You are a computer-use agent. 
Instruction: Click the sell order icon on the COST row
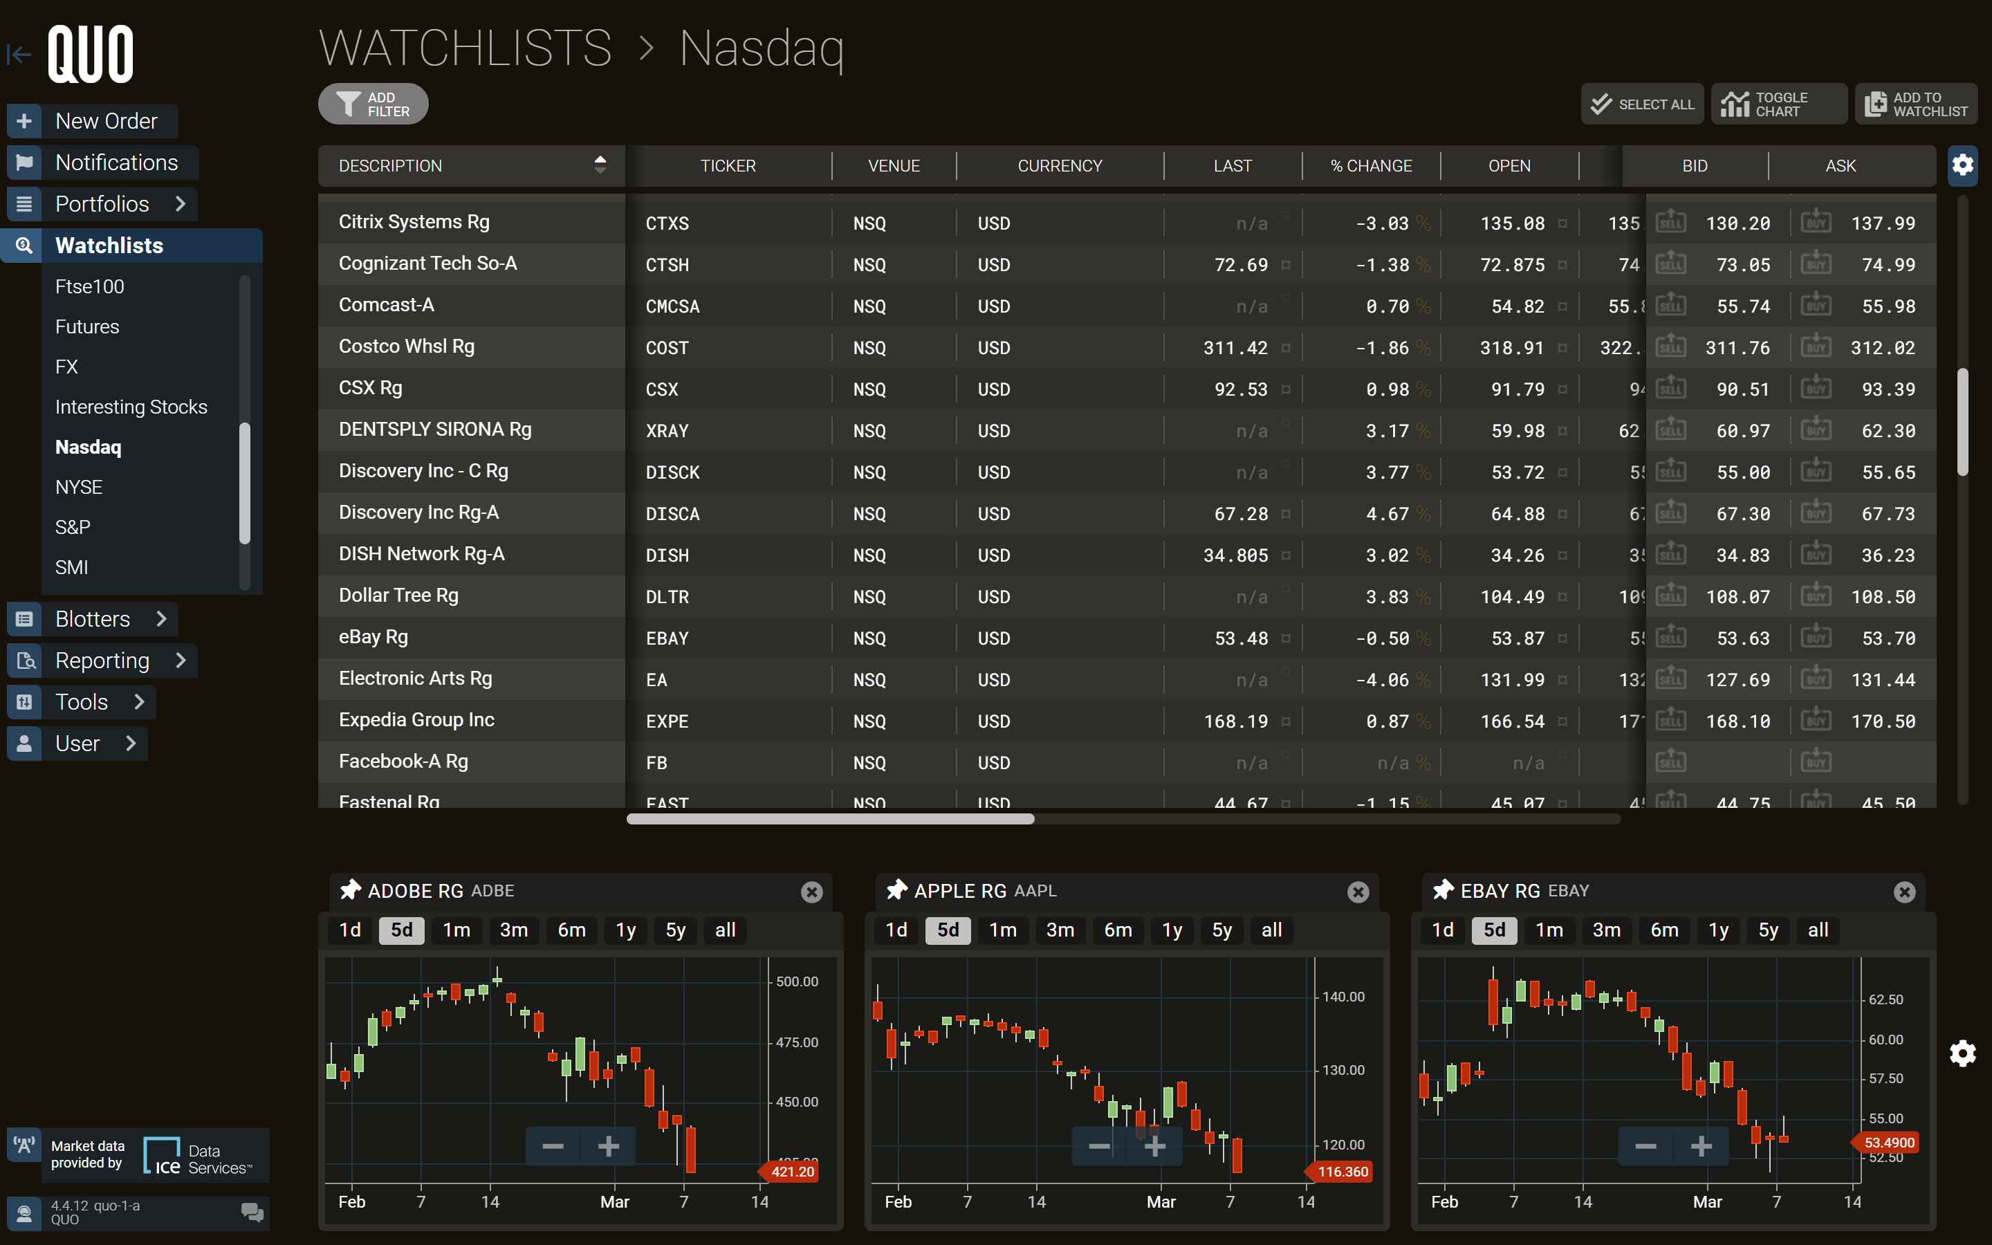pos(1672,347)
